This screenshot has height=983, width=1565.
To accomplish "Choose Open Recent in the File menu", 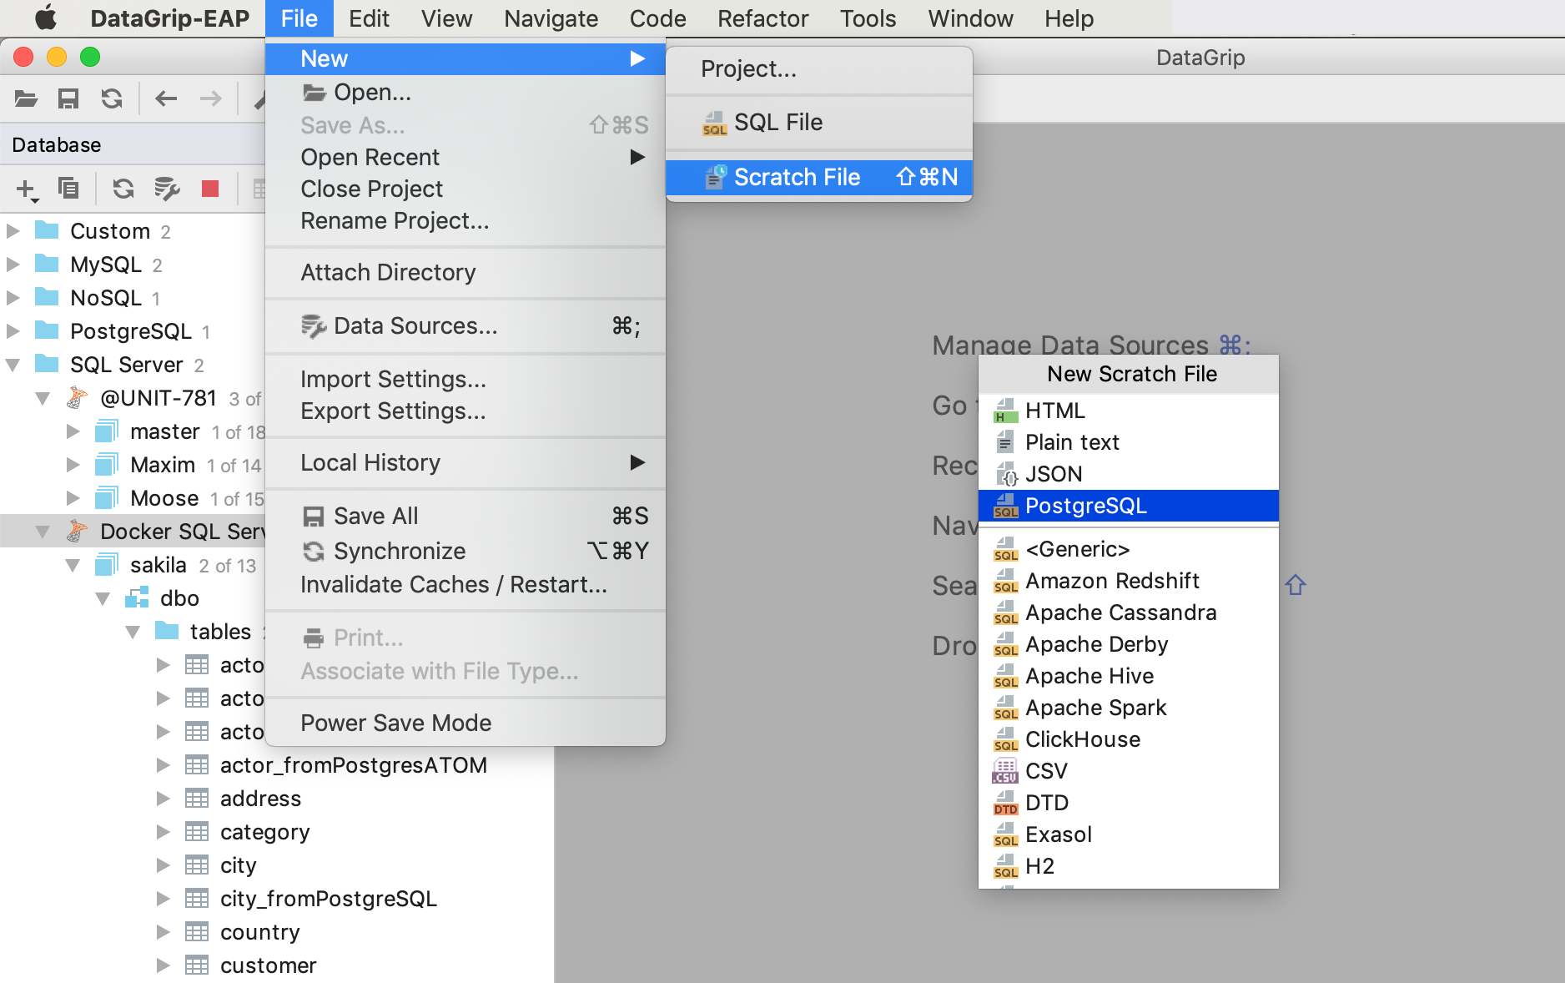I will point(465,157).
